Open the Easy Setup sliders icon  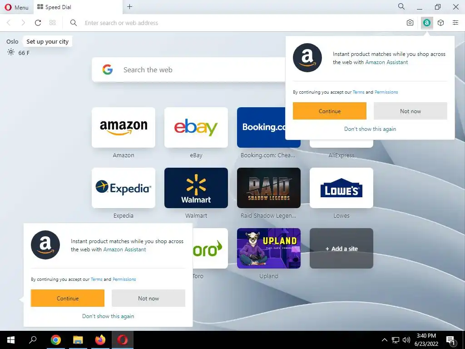(x=455, y=23)
